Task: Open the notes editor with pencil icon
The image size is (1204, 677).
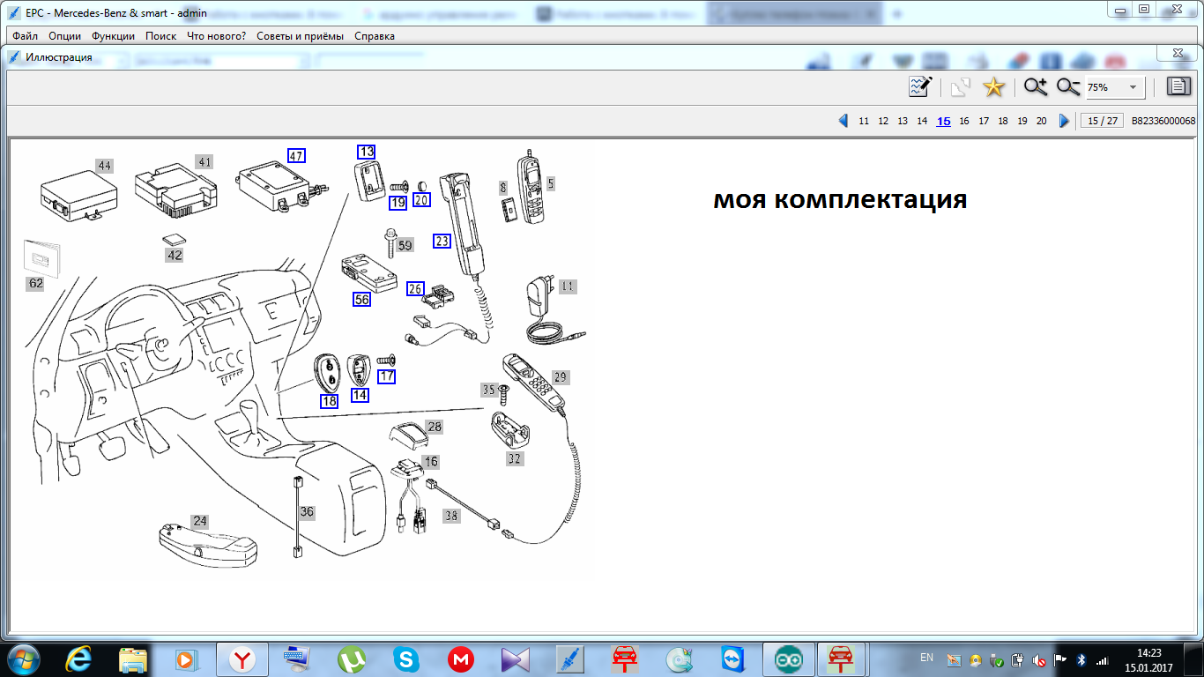Action: pos(920,86)
